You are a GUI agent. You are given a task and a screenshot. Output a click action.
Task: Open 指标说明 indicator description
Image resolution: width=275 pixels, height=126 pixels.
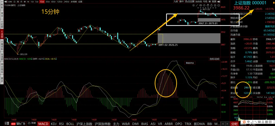pos(214,59)
